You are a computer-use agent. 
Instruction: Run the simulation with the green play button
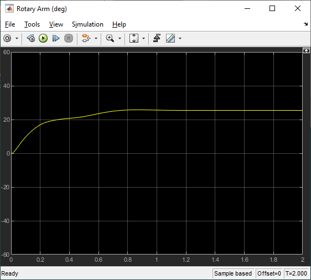click(x=43, y=38)
